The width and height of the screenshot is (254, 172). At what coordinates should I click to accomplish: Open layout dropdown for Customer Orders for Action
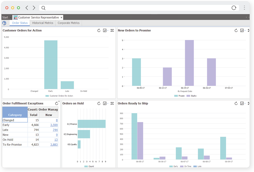pyautogui.click(x=105, y=30)
